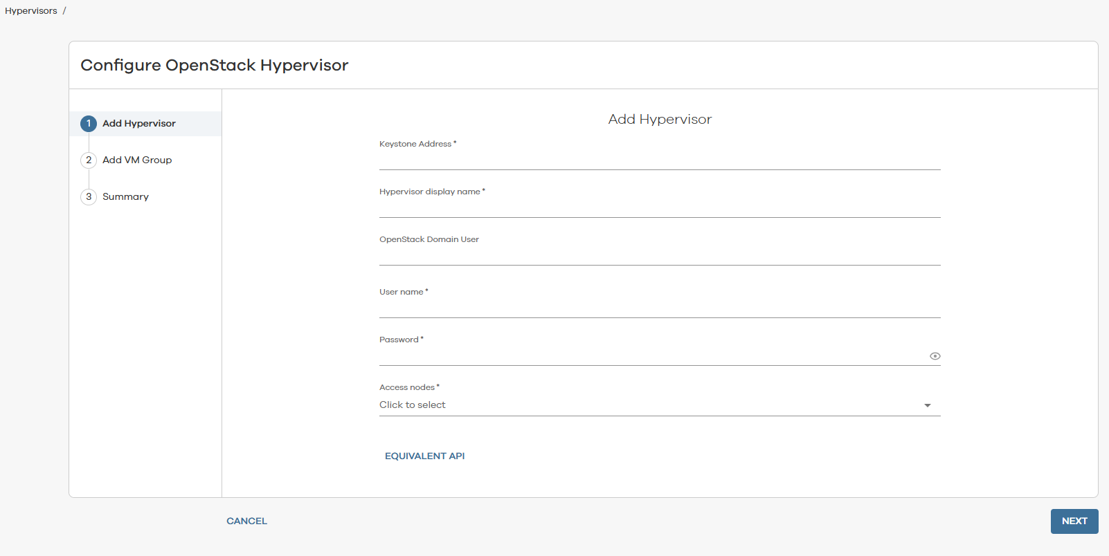Select the OpenStack Domain User field

point(659,256)
